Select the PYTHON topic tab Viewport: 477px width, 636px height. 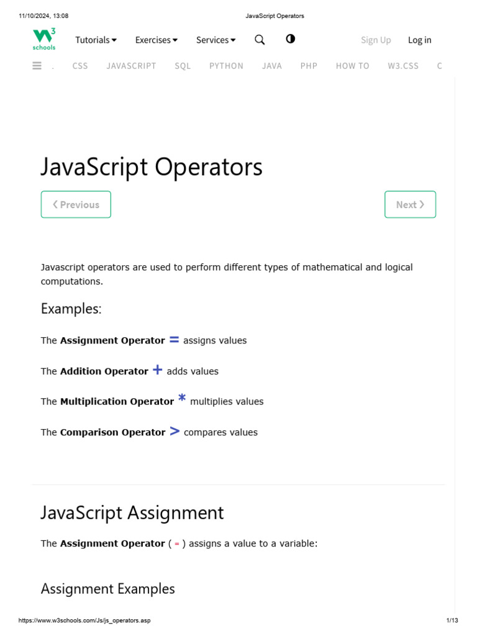click(226, 66)
